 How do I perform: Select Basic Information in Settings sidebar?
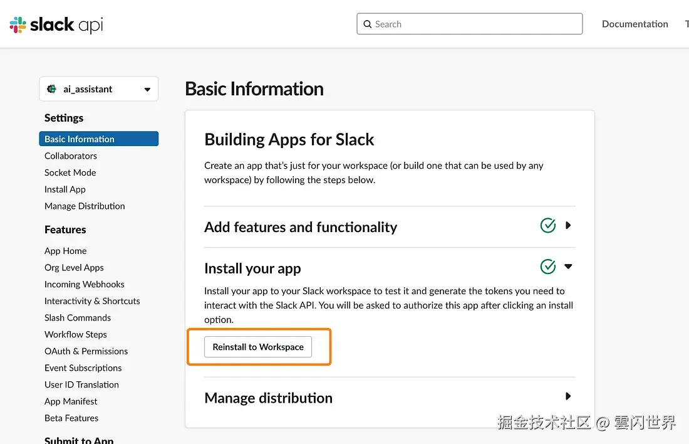80,139
